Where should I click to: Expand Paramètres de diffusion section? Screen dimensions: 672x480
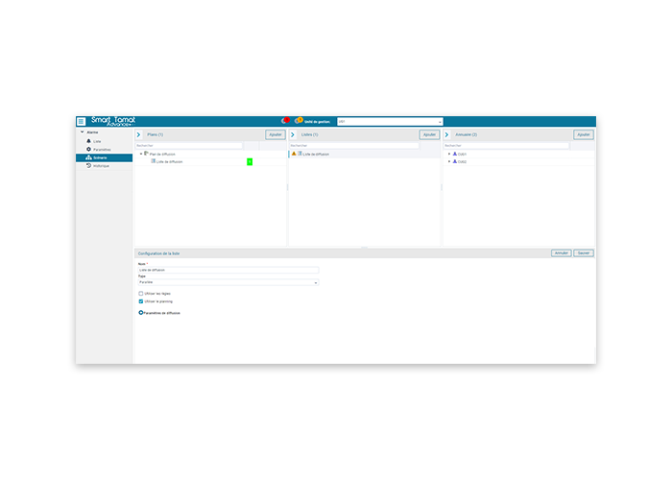140,313
